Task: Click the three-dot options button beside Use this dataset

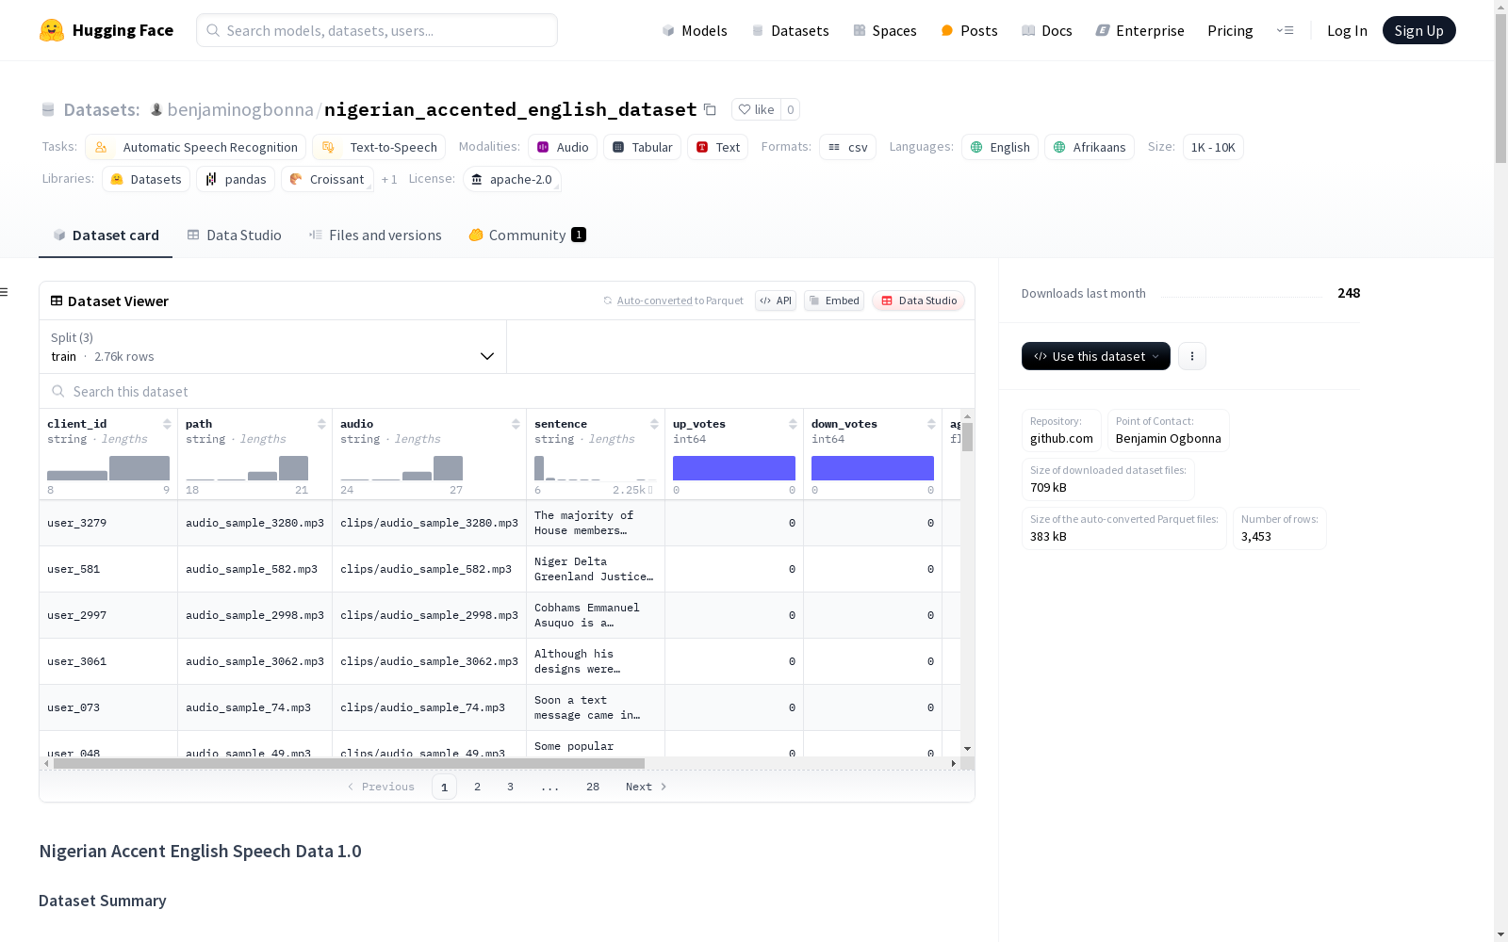Action: (1192, 356)
